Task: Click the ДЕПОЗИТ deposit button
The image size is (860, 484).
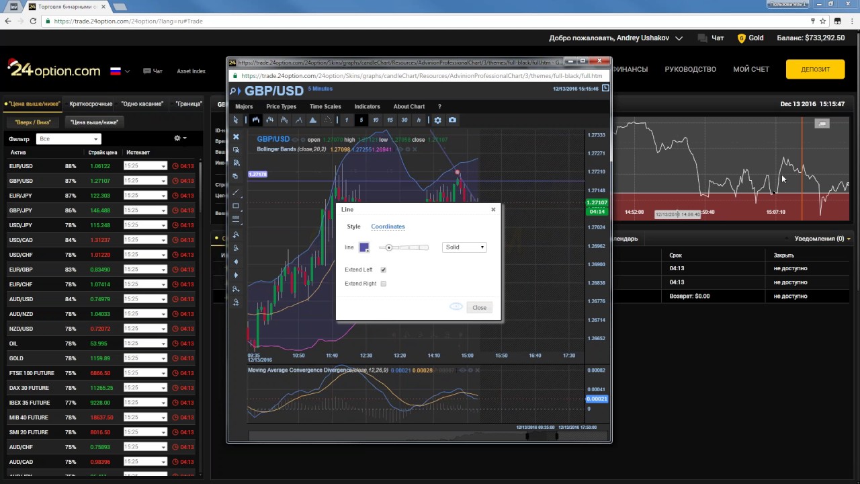Action: pos(815,69)
